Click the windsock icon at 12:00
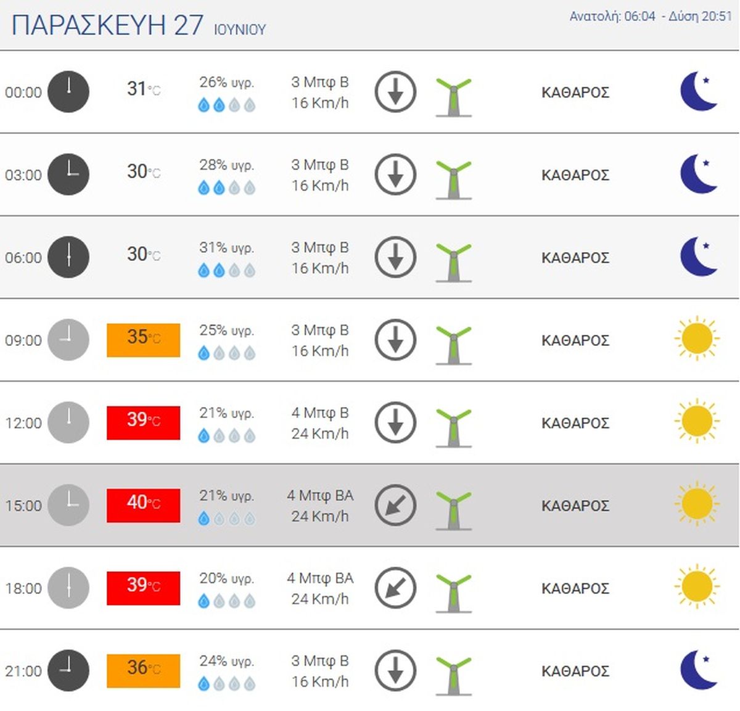This screenshot has width=740, height=711. point(454,427)
